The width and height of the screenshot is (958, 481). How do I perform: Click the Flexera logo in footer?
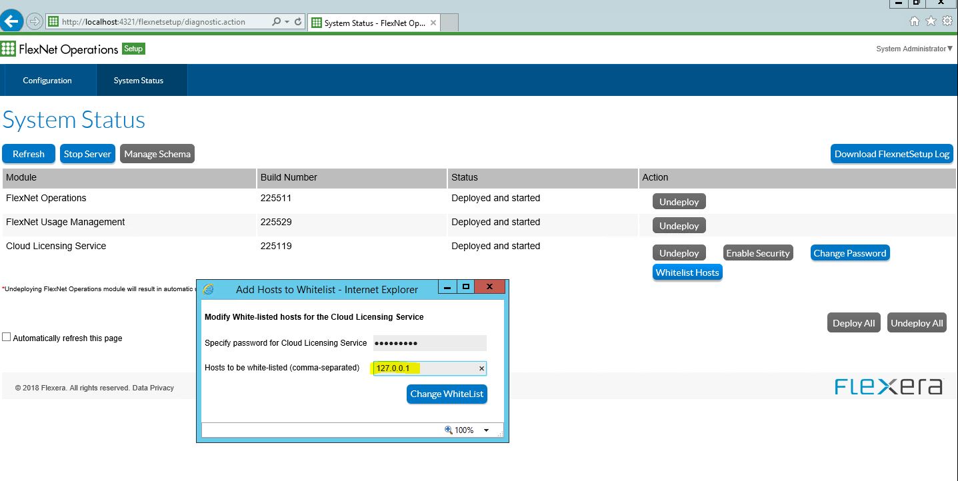[x=889, y=386]
